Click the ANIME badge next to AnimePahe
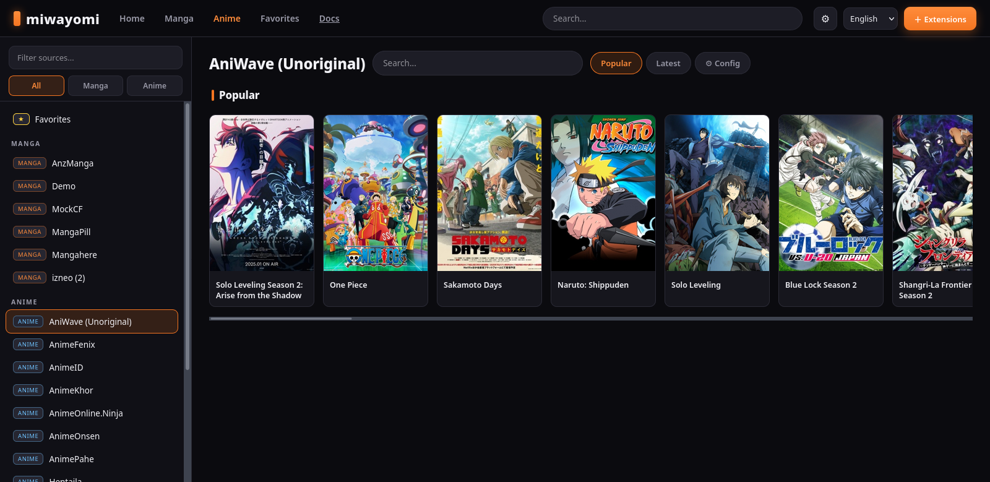Viewport: 990px width, 482px height. (x=28, y=459)
